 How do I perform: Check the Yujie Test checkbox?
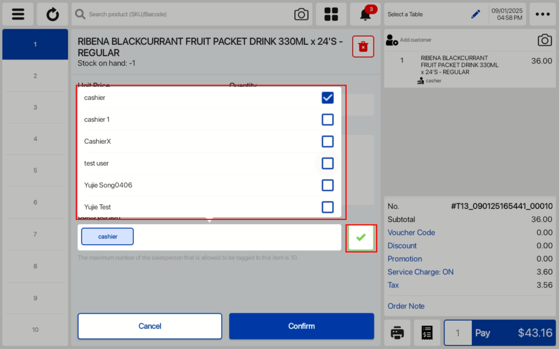point(328,207)
